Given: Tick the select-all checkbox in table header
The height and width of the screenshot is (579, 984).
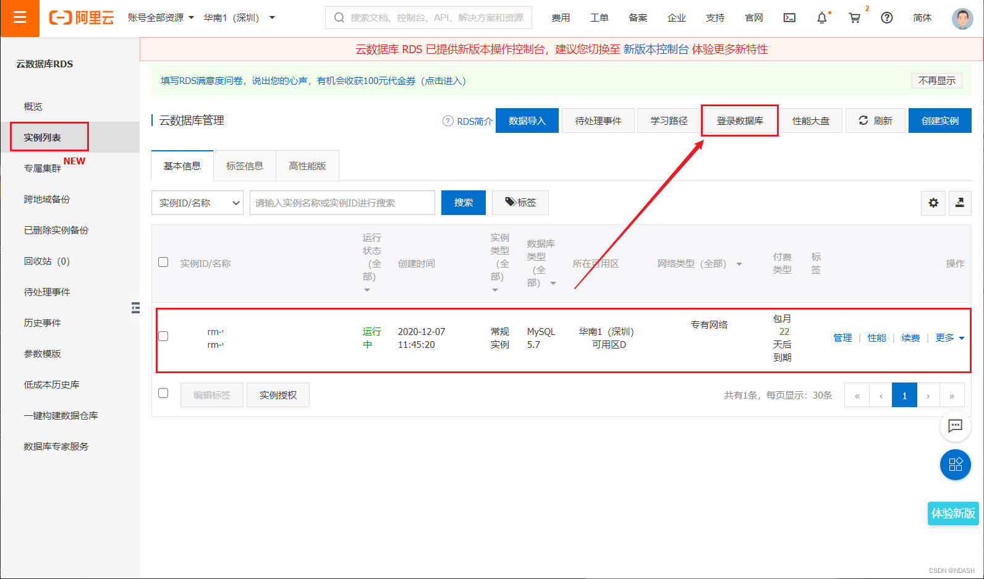Looking at the screenshot, I should click(x=163, y=262).
